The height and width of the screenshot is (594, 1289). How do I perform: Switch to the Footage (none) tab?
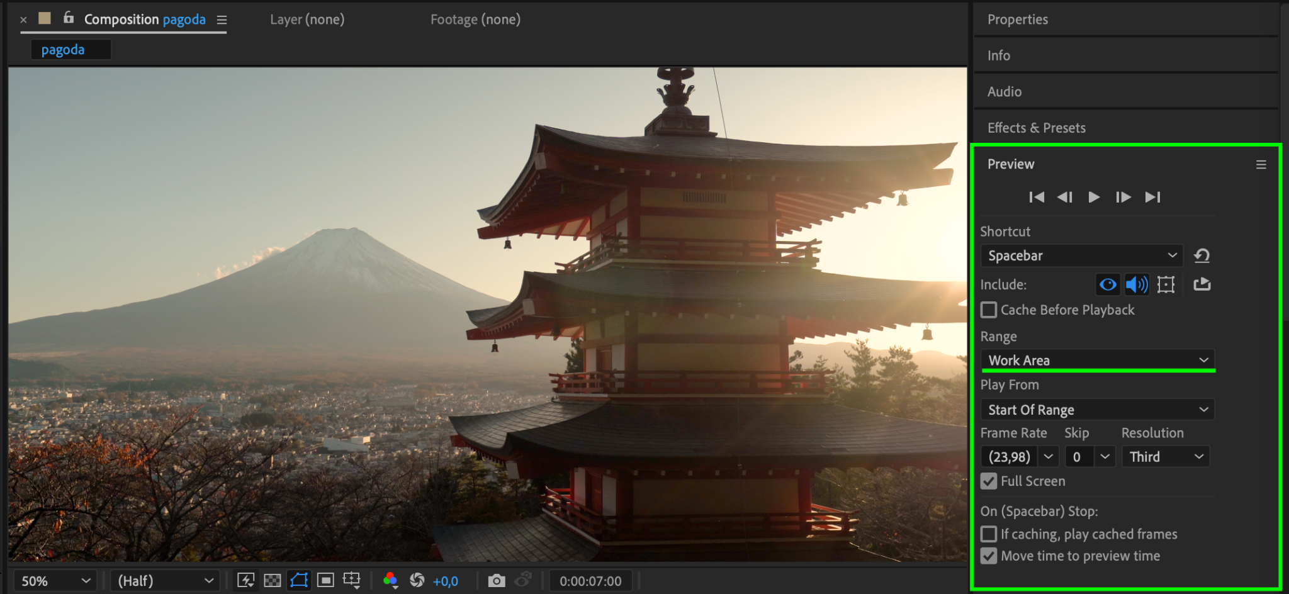475,20
